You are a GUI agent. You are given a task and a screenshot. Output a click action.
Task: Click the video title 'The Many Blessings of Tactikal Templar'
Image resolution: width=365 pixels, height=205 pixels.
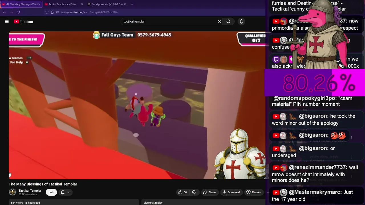pos(43,184)
